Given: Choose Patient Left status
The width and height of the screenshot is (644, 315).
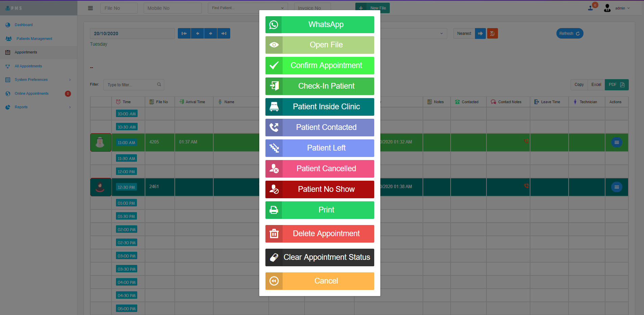Looking at the screenshot, I should [319, 148].
